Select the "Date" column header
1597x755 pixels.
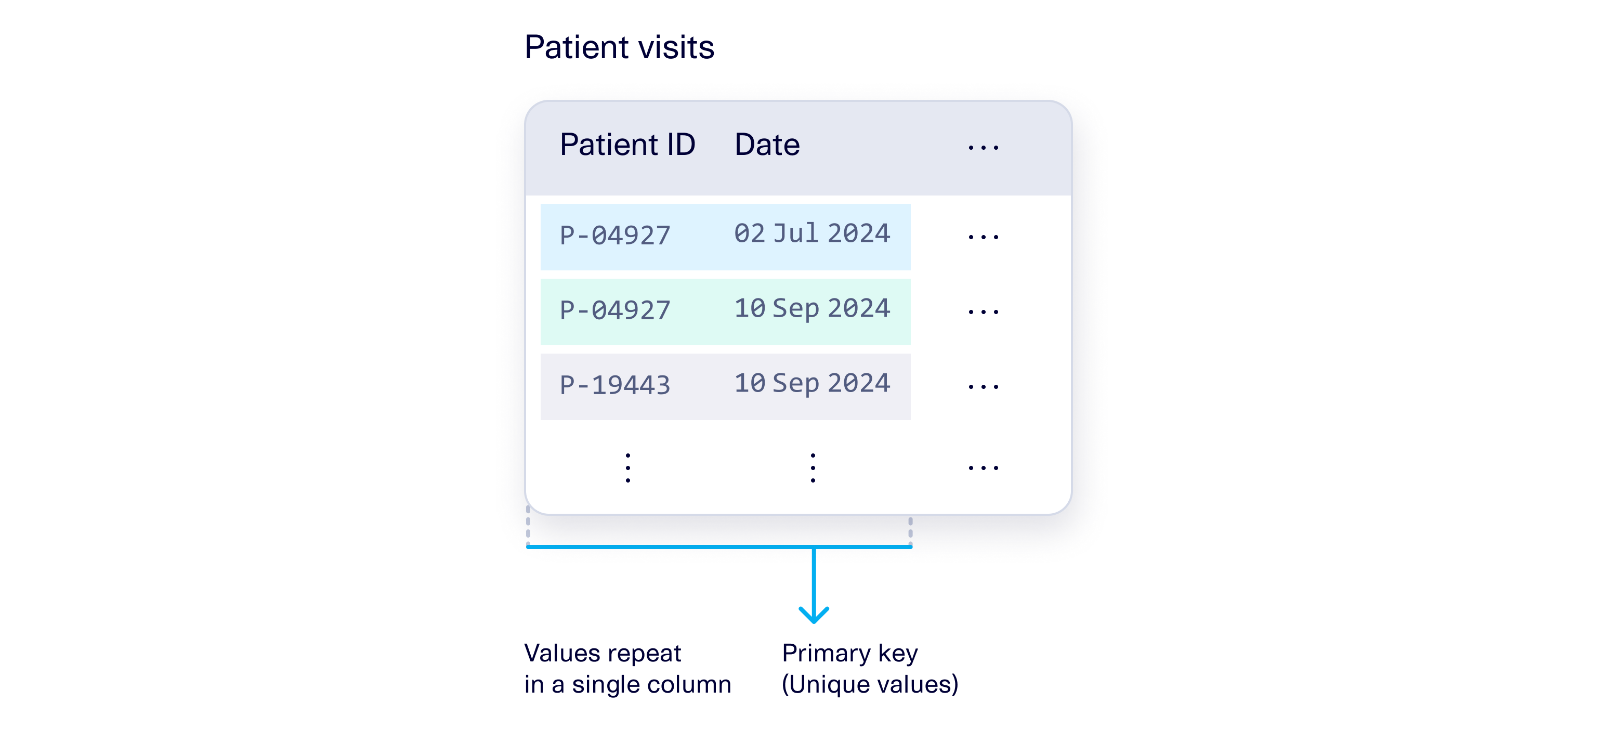[766, 145]
